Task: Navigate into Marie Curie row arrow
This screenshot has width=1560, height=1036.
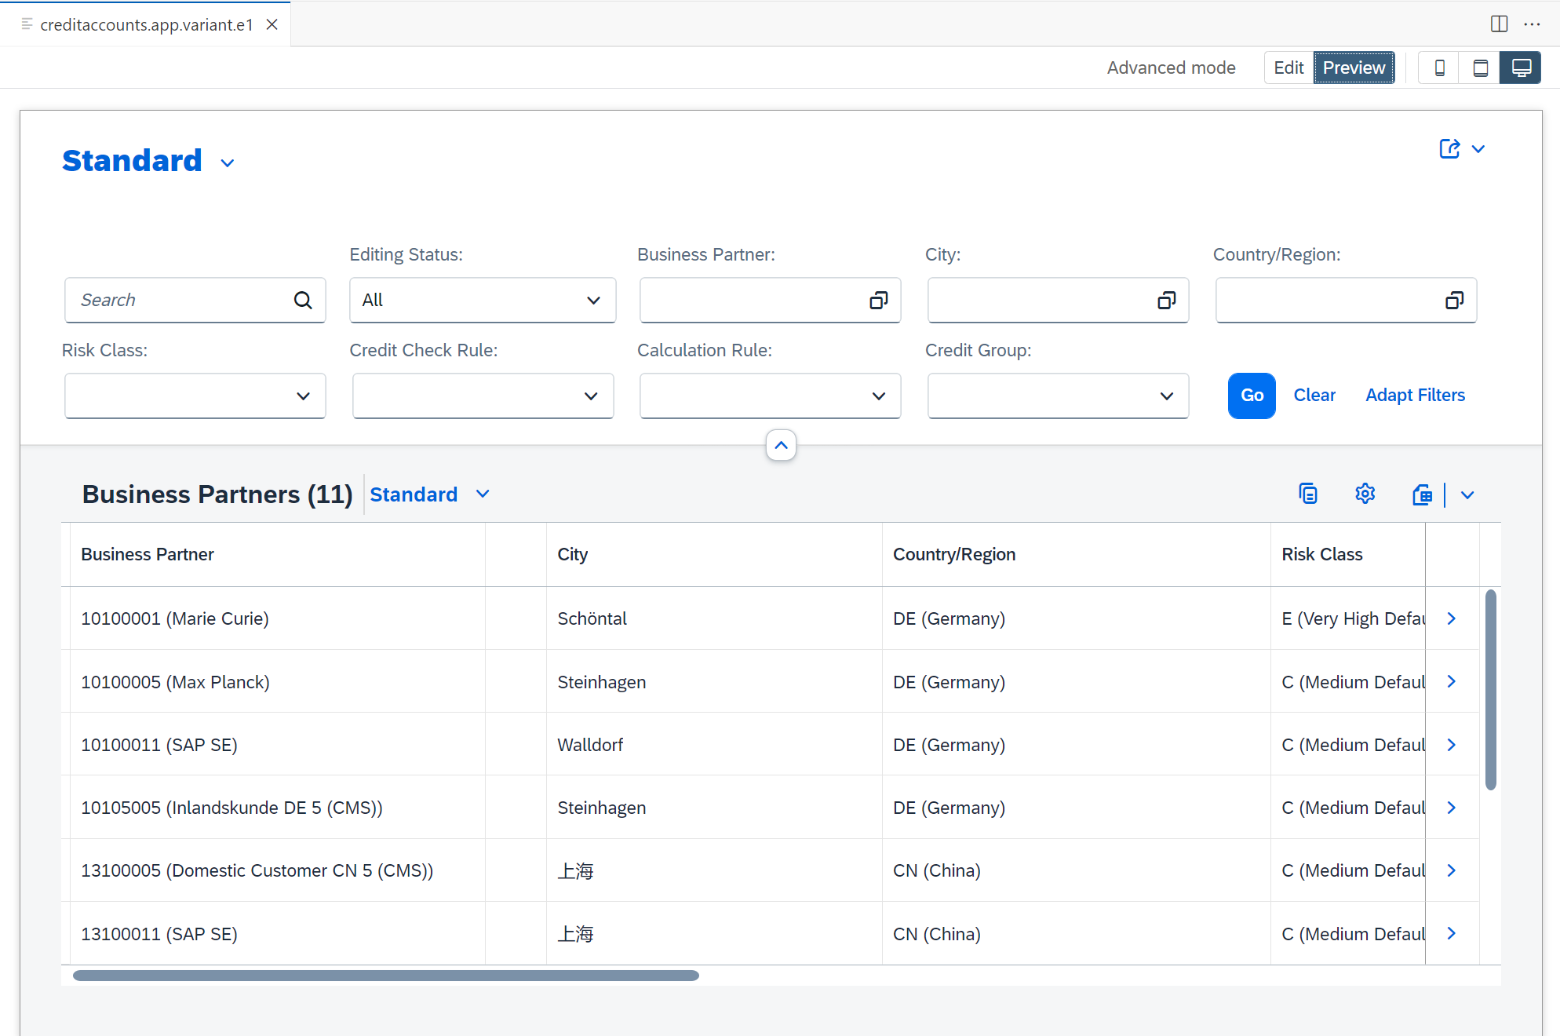Action: 1452,618
